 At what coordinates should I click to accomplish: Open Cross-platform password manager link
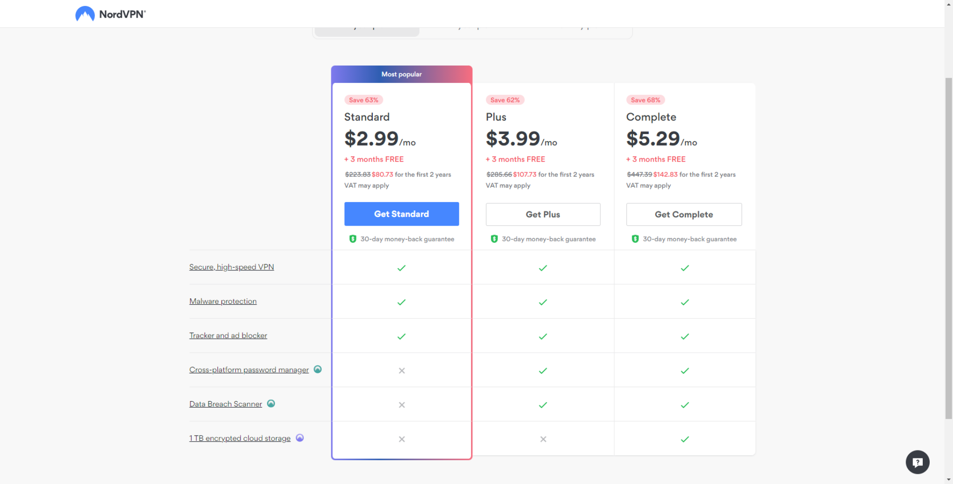249,370
